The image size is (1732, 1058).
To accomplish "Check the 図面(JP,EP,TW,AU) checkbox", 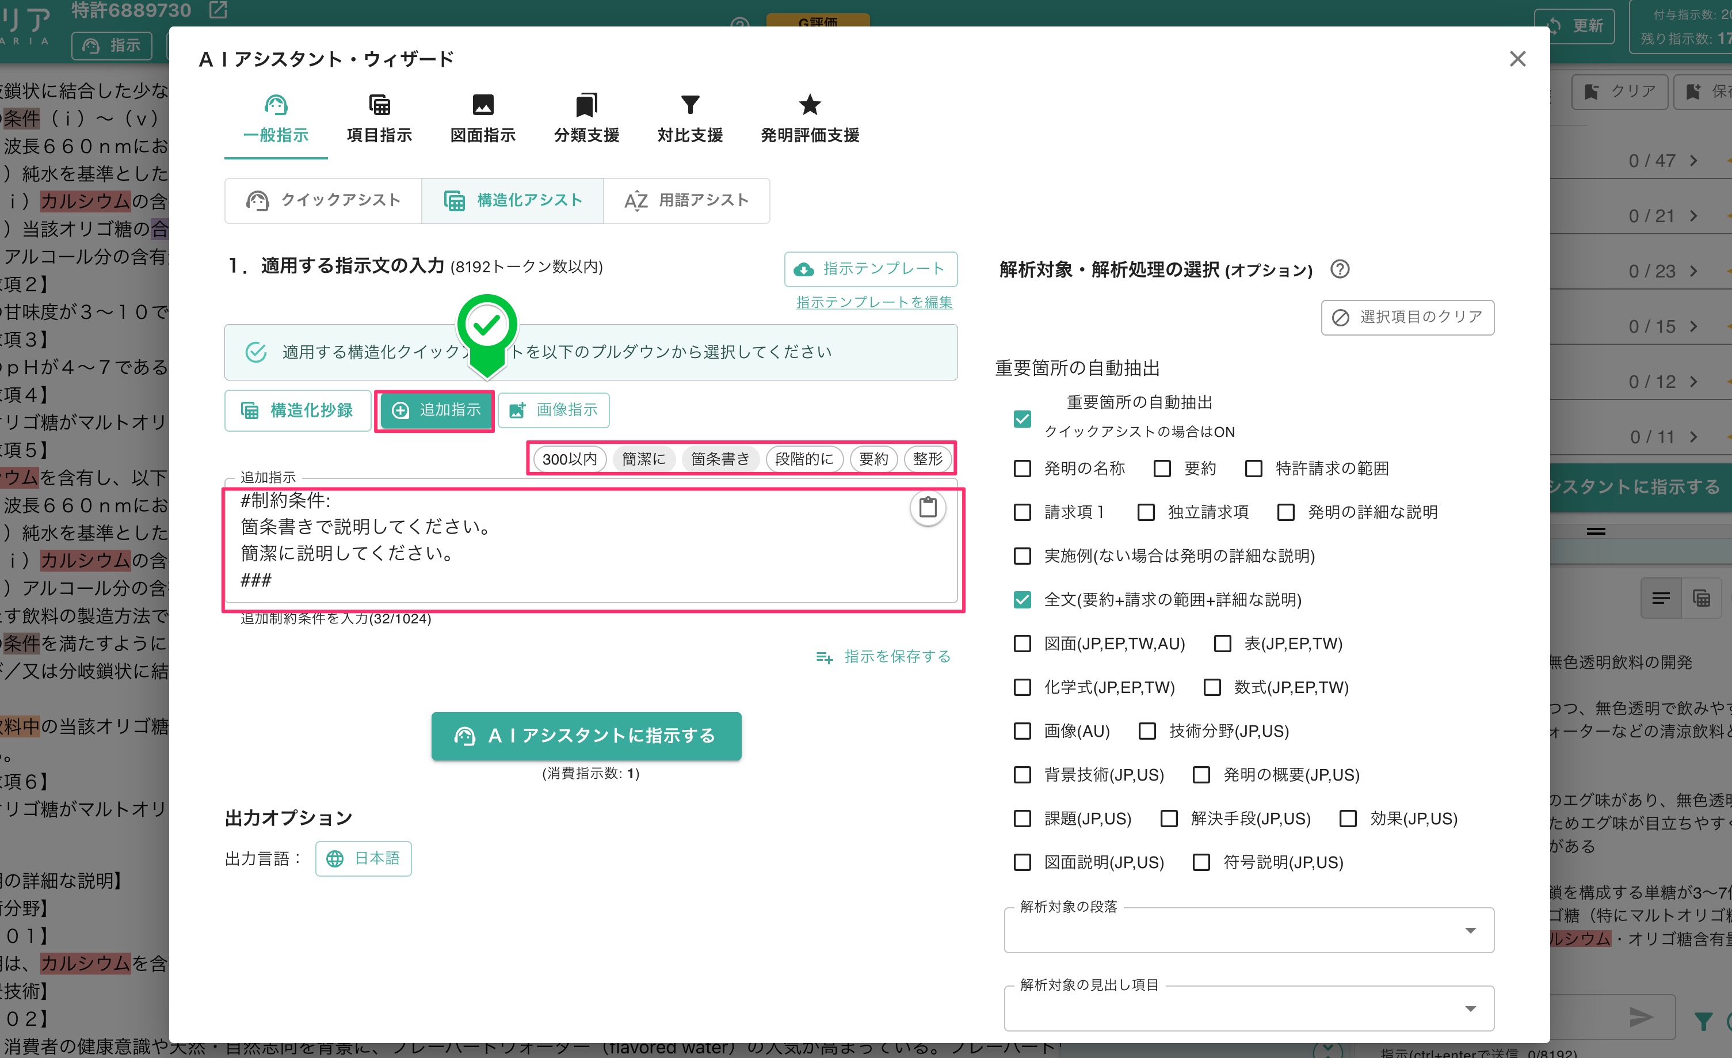I will click(x=1022, y=643).
